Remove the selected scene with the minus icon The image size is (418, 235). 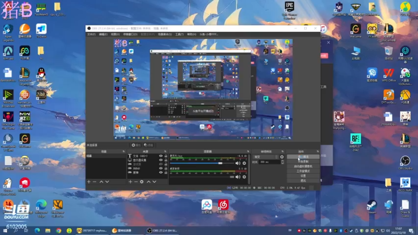(x=95, y=182)
